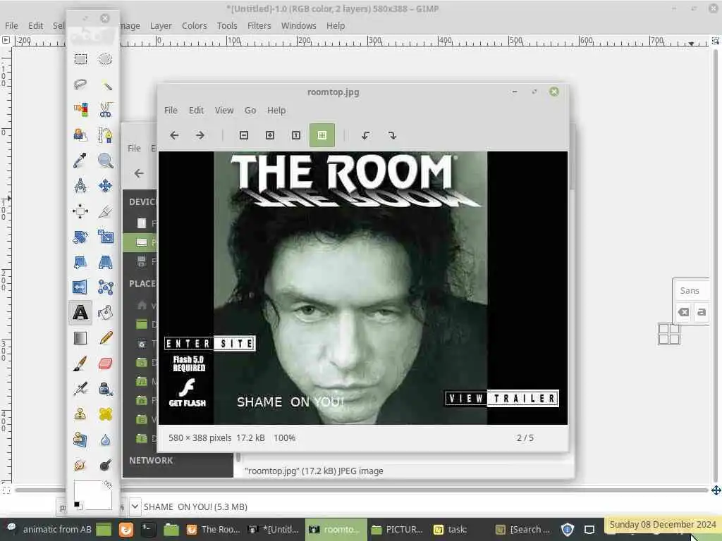Click the active Text tool

(80, 313)
